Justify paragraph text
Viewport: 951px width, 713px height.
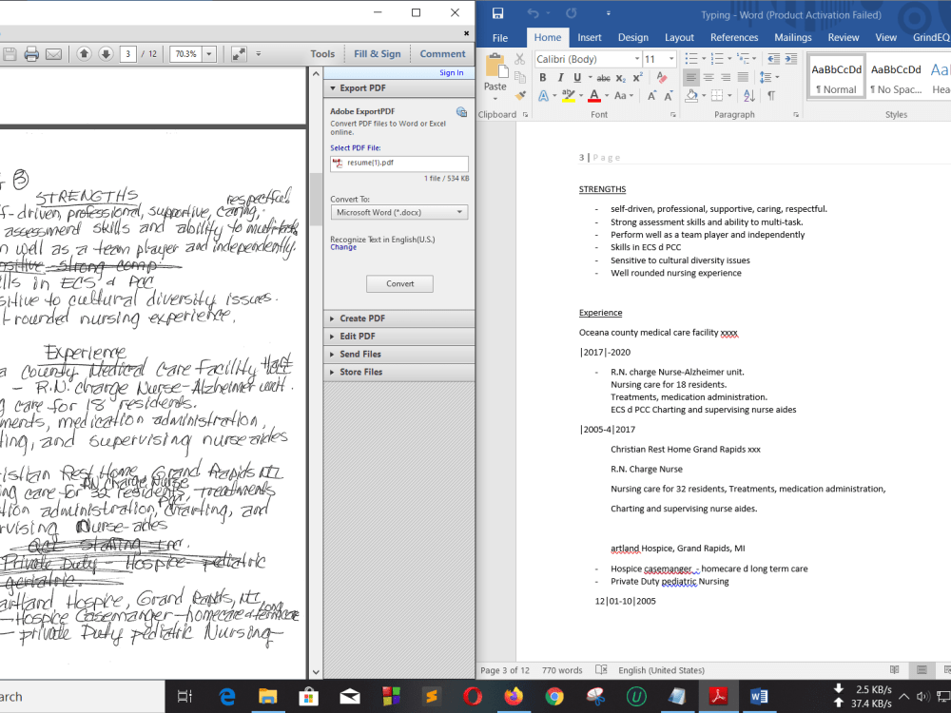[743, 78]
